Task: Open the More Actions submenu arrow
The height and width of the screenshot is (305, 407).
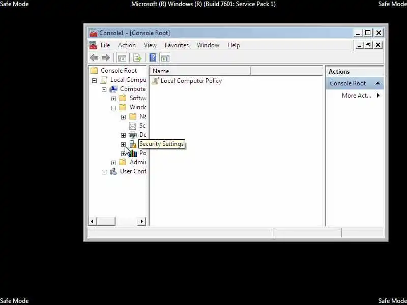Action: click(378, 96)
